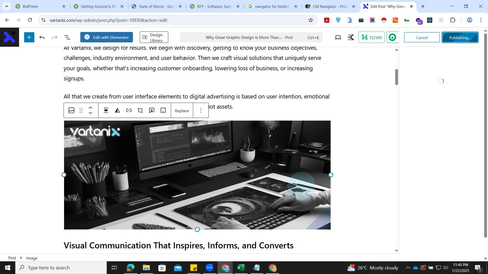Switch to Getting Around IL tab
488x274 pixels.
tap(99, 6)
